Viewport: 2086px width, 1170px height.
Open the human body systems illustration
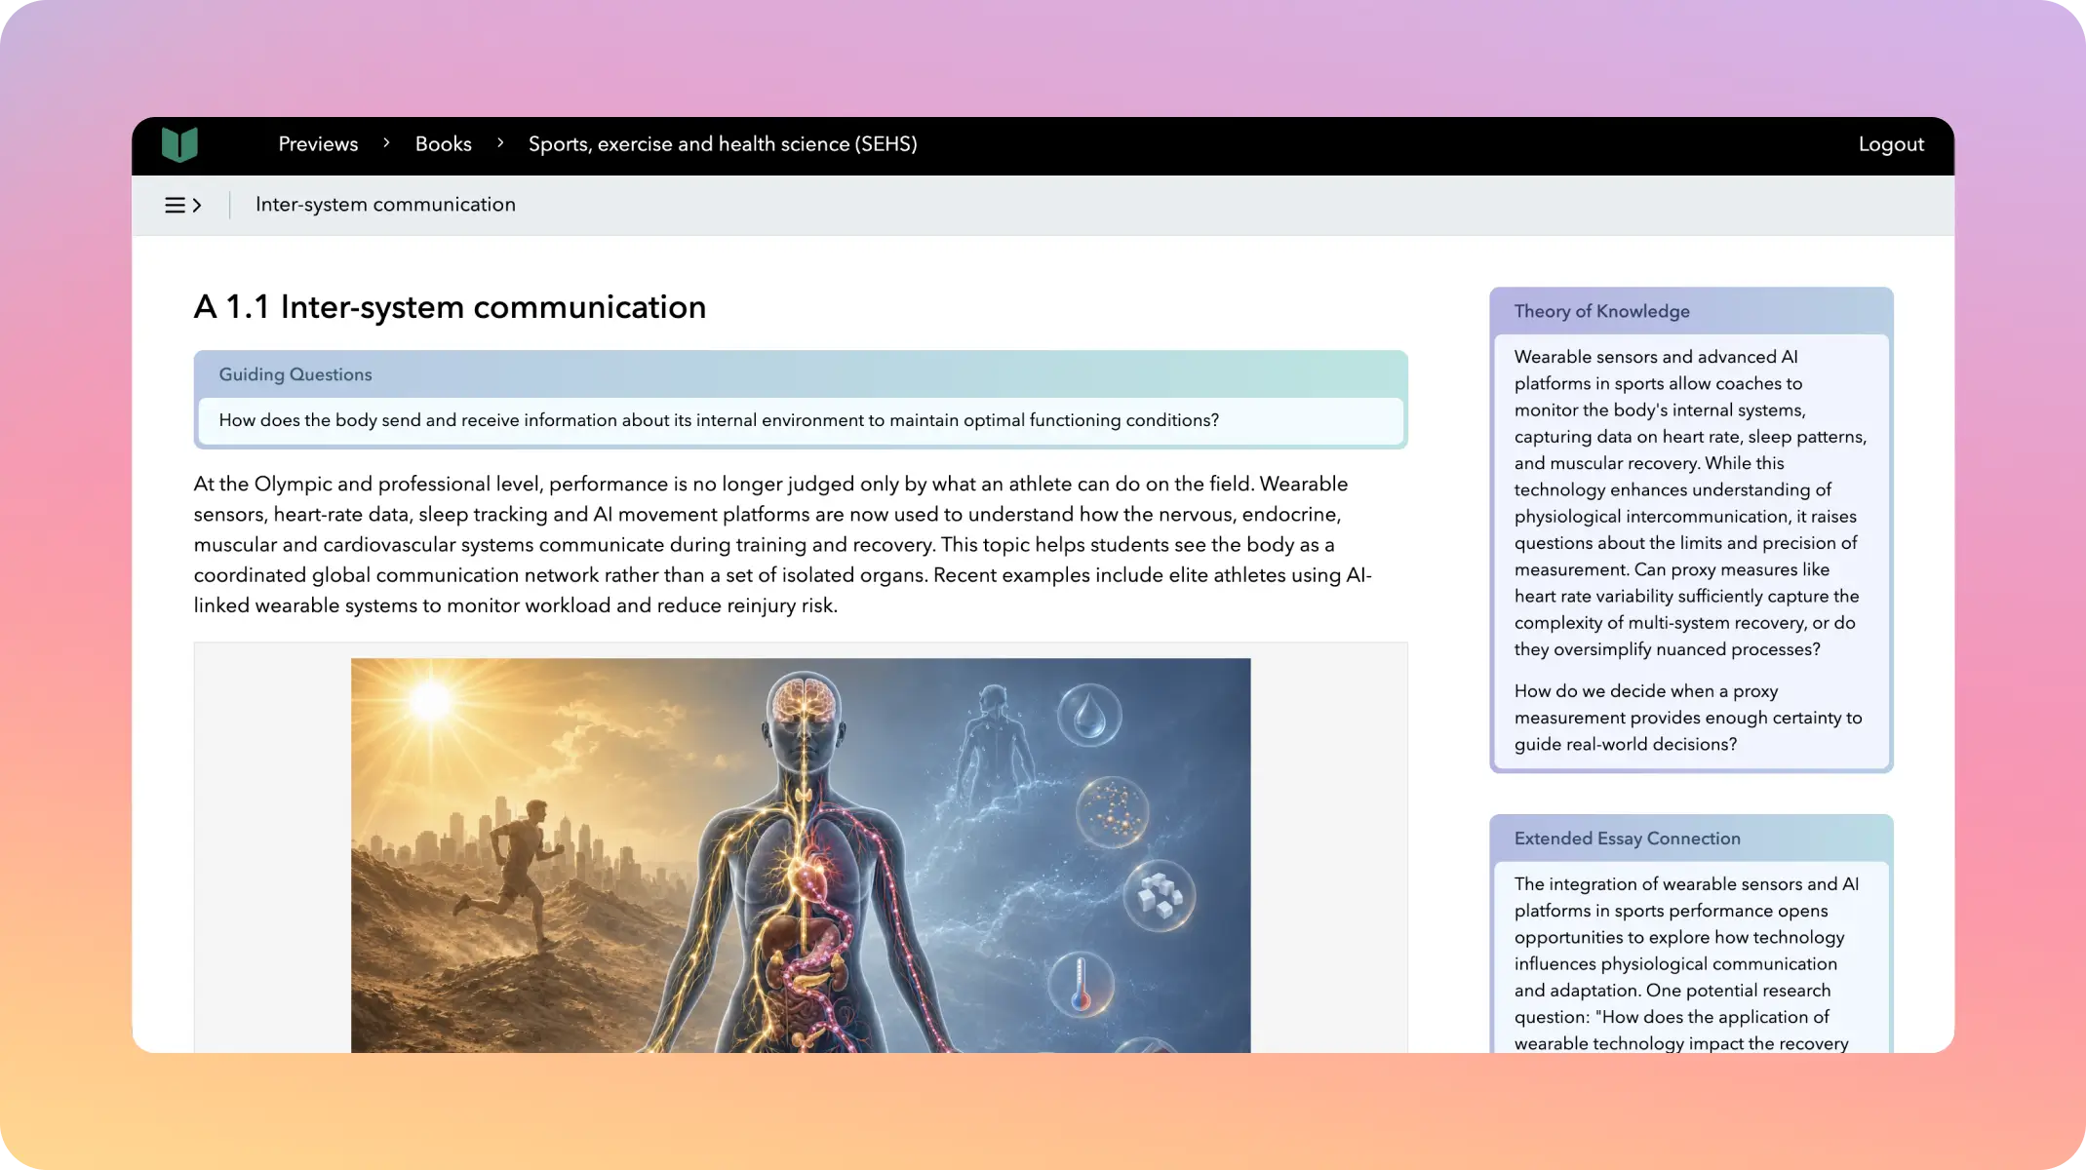tap(801, 855)
